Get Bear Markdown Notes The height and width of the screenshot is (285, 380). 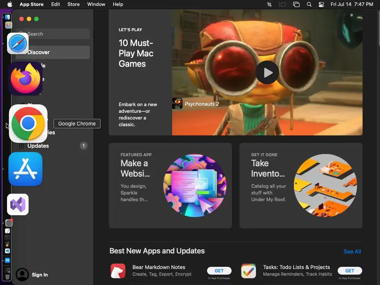pos(219,271)
